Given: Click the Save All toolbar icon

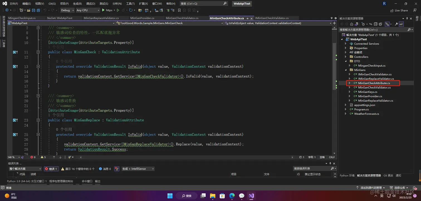Looking at the screenshot, I should [38, 10].
